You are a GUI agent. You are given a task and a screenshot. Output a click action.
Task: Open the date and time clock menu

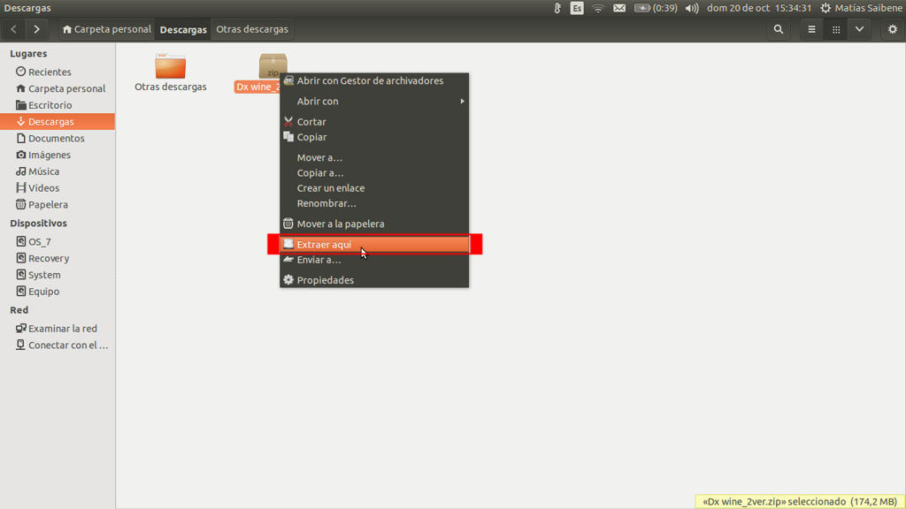click(759, 8)
